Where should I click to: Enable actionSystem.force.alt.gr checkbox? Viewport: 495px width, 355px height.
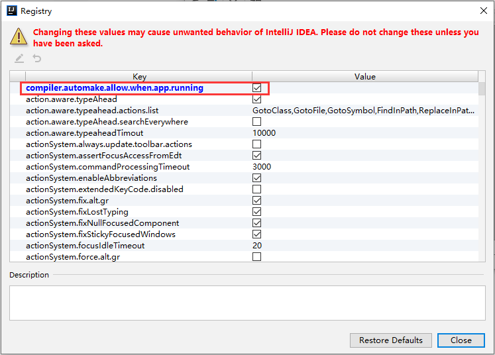(x=256, y=257)
